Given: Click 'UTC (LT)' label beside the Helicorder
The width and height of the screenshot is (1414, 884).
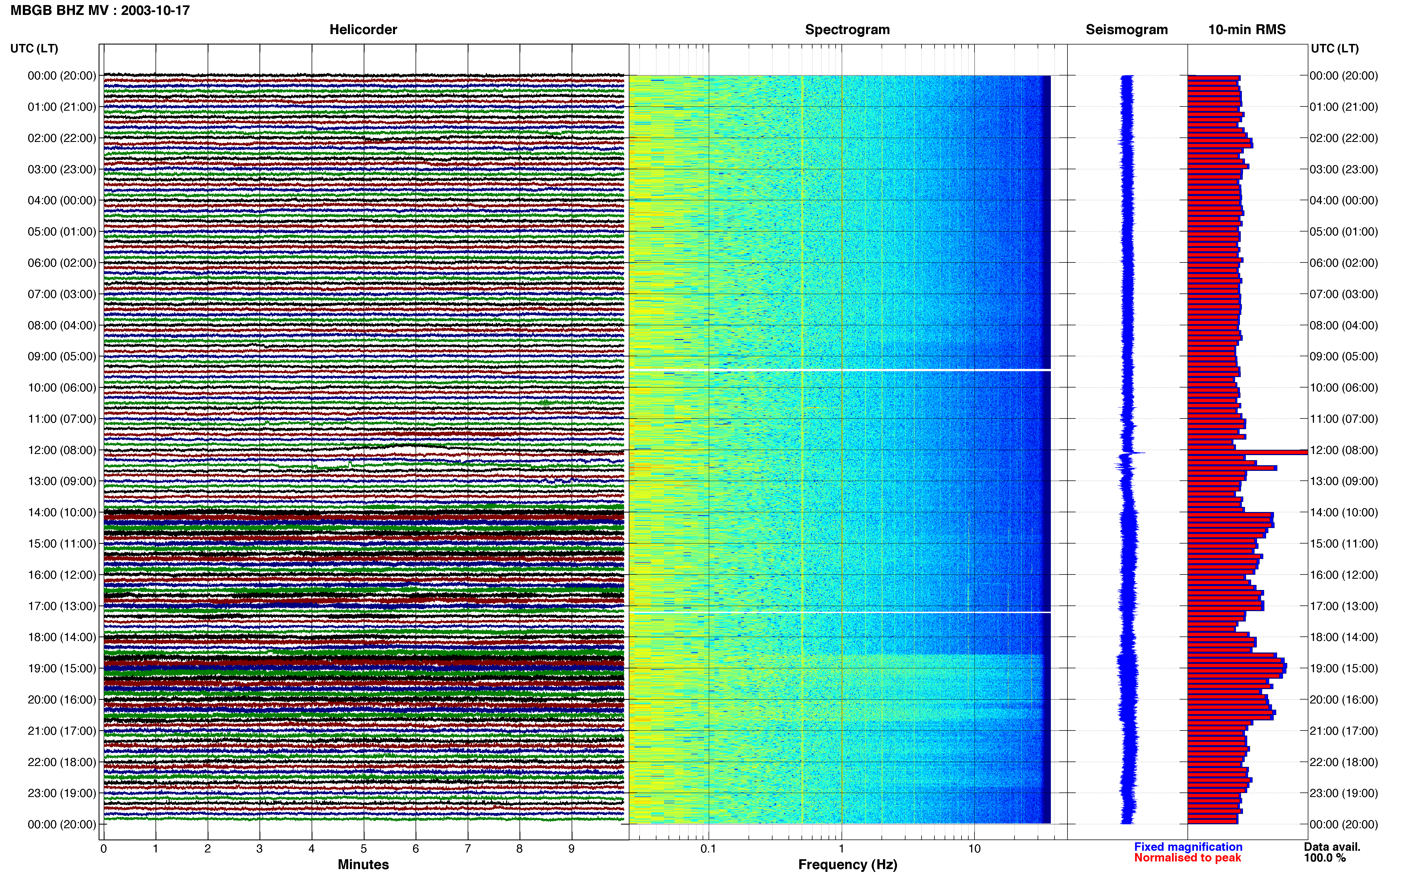Looking at the screenshot, I should point(34,48).
